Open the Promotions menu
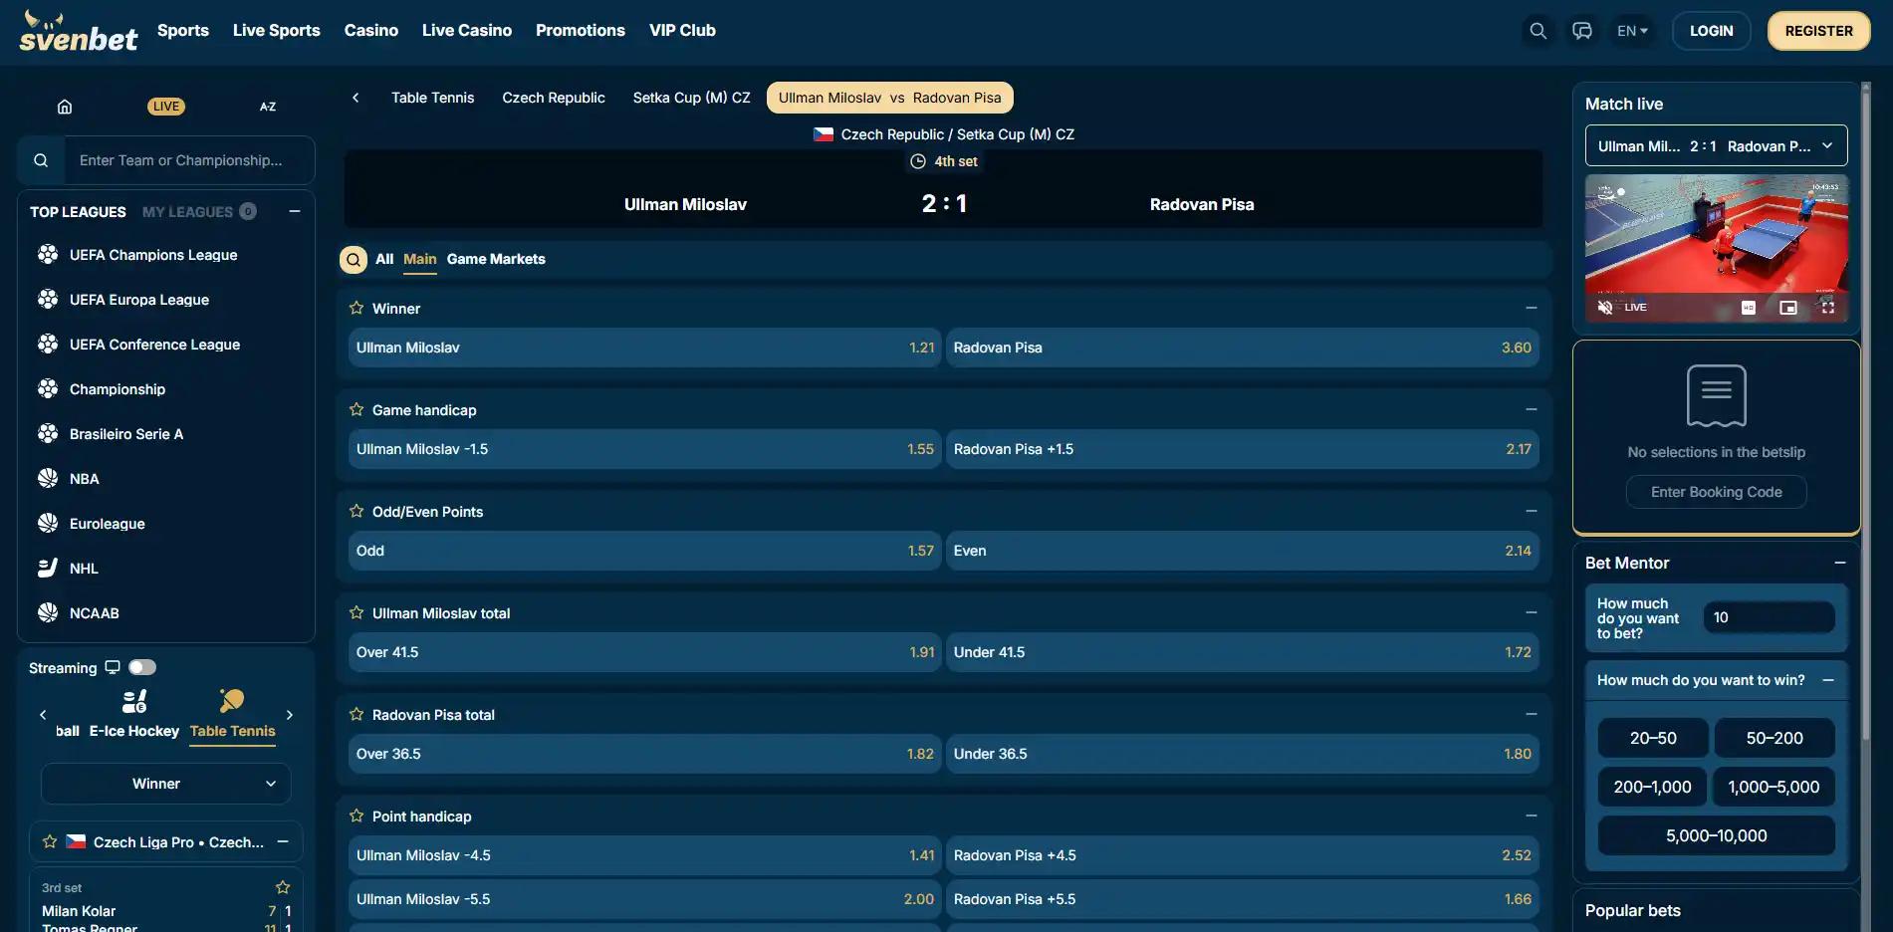The width and height of the screenshot is (1893, 932). (x=581, y=31)
